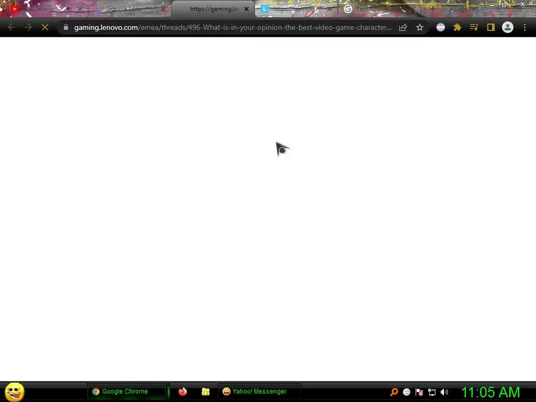Viewport: 536px width, 402px height.
Task: Share this page from address bar
Action: coord(403,27)
